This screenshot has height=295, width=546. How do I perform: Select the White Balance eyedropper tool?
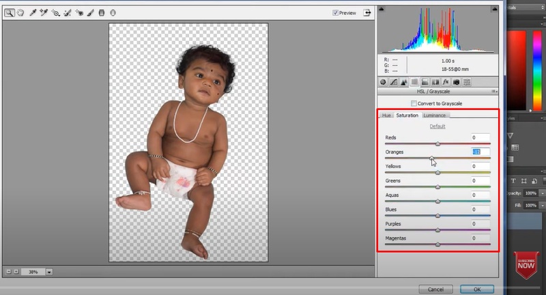(32, 12)
